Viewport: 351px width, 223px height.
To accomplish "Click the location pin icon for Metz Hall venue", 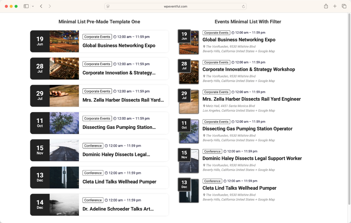I will click(204, 106).
